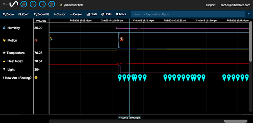Click the Initial State wave logo
Image resolution: width=253 pixels, height=123 pixels.
(14, 4)
